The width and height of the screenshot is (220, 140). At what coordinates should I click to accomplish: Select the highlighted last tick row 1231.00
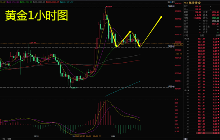pos(208,133)
